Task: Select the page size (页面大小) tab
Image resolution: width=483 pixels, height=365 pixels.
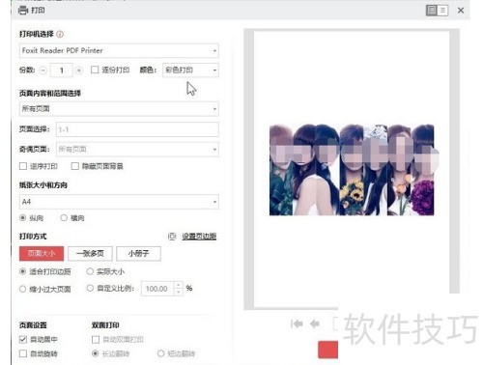Action: pos(42,254)
